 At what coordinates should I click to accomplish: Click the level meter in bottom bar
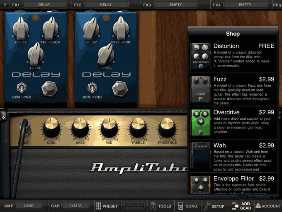tap(134, 206)
